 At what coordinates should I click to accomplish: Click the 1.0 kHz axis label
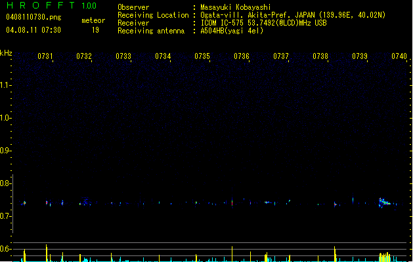pyautogui.click(x=5, y=118)
